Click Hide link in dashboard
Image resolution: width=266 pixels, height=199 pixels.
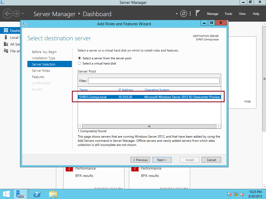[x=248, y=101]
